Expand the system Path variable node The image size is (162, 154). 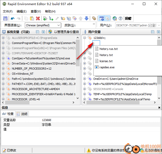pos(3,79)
